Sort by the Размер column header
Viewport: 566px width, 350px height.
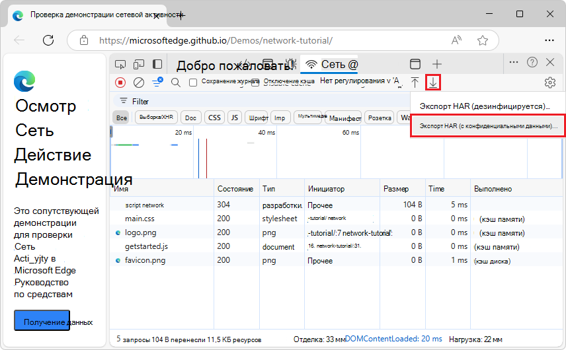click(403, 188)
